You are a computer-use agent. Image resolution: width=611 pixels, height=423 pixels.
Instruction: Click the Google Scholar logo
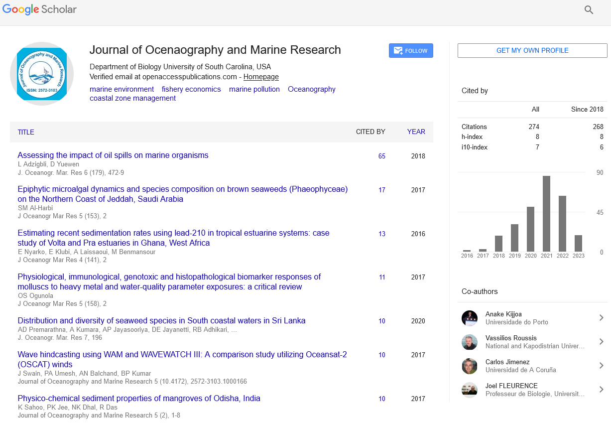40,9
